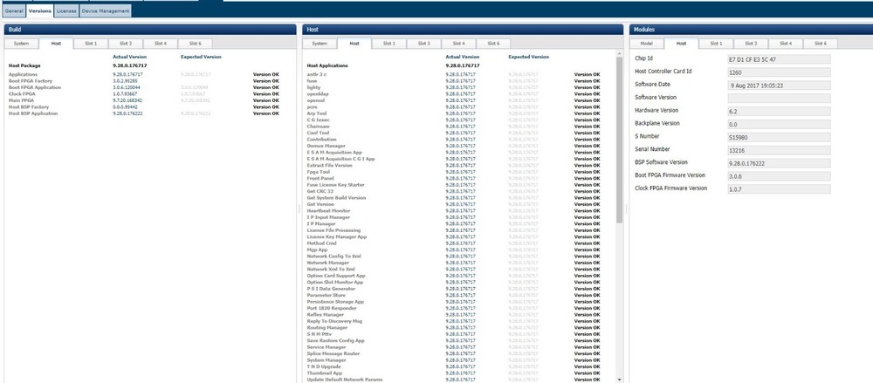Open Slot 3 tab in Host panel
Image resolution: width=873 pixels, height=383 pixels.
423,44
